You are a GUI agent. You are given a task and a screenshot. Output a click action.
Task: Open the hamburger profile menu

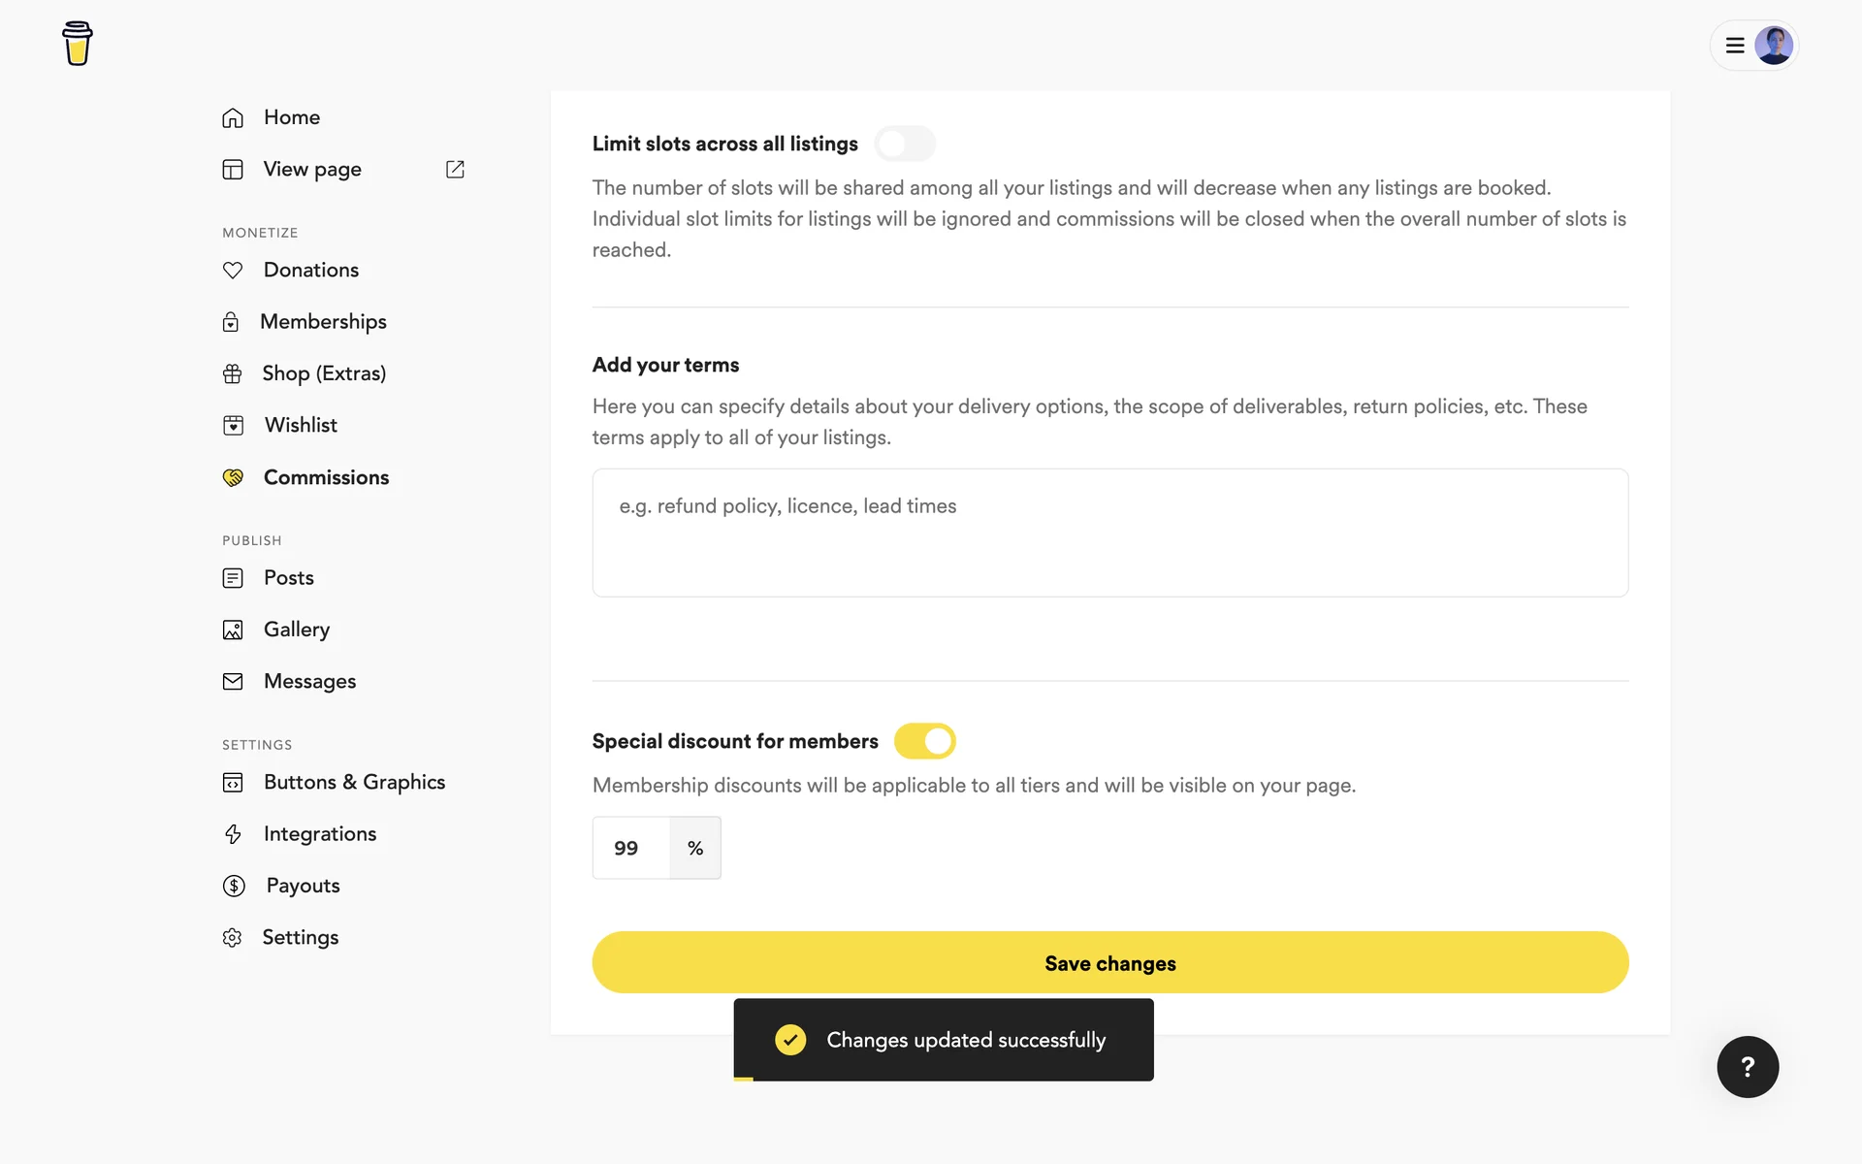point(1735,46)
